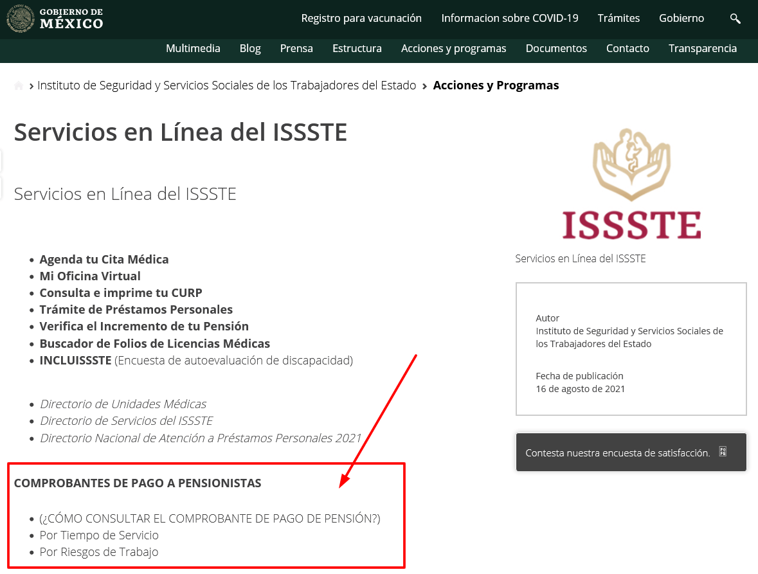The image size is (758, 574).
Task: Click Agenda tu Cita Médica link
Action: point(104,260)
